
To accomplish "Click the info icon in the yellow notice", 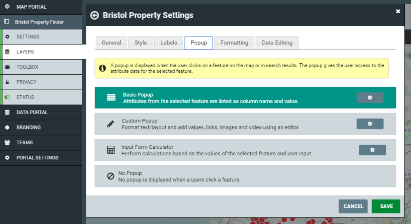I will 102,68.
